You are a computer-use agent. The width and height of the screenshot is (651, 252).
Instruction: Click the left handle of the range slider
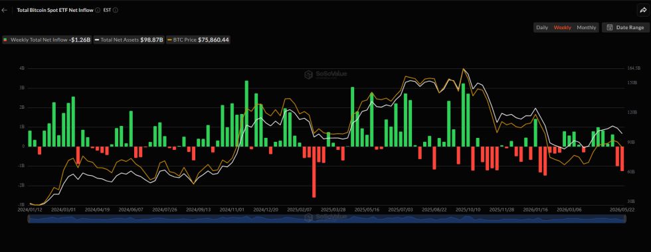coord(29,219)
